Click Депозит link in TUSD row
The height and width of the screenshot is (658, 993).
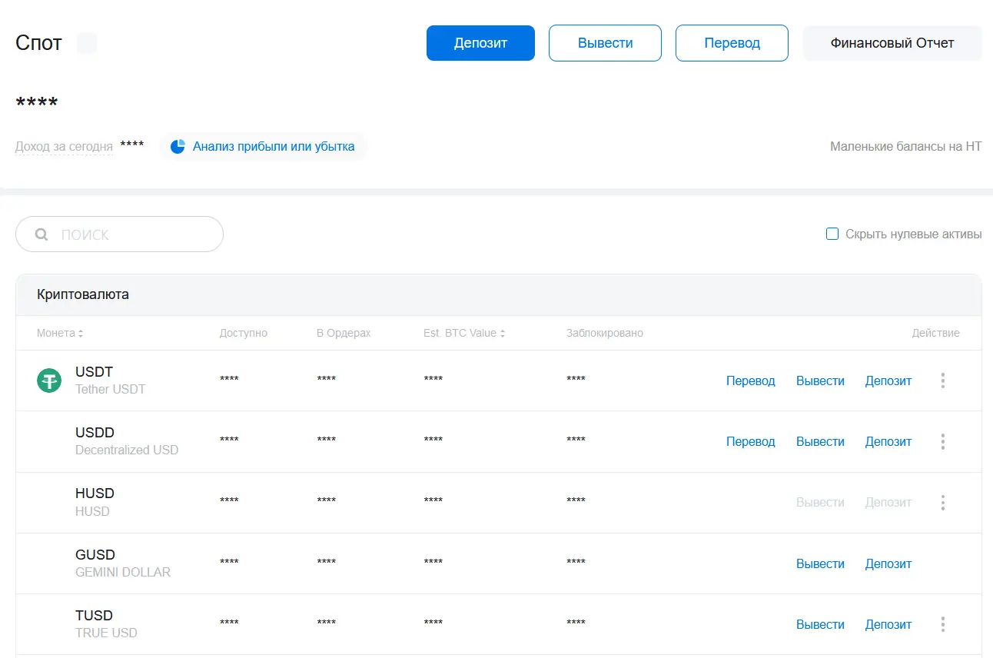(888, 624)
